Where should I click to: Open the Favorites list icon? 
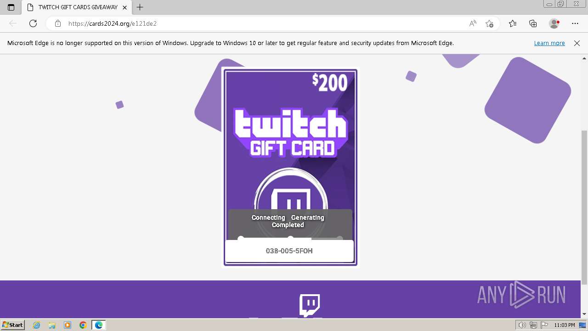[513, 23]
